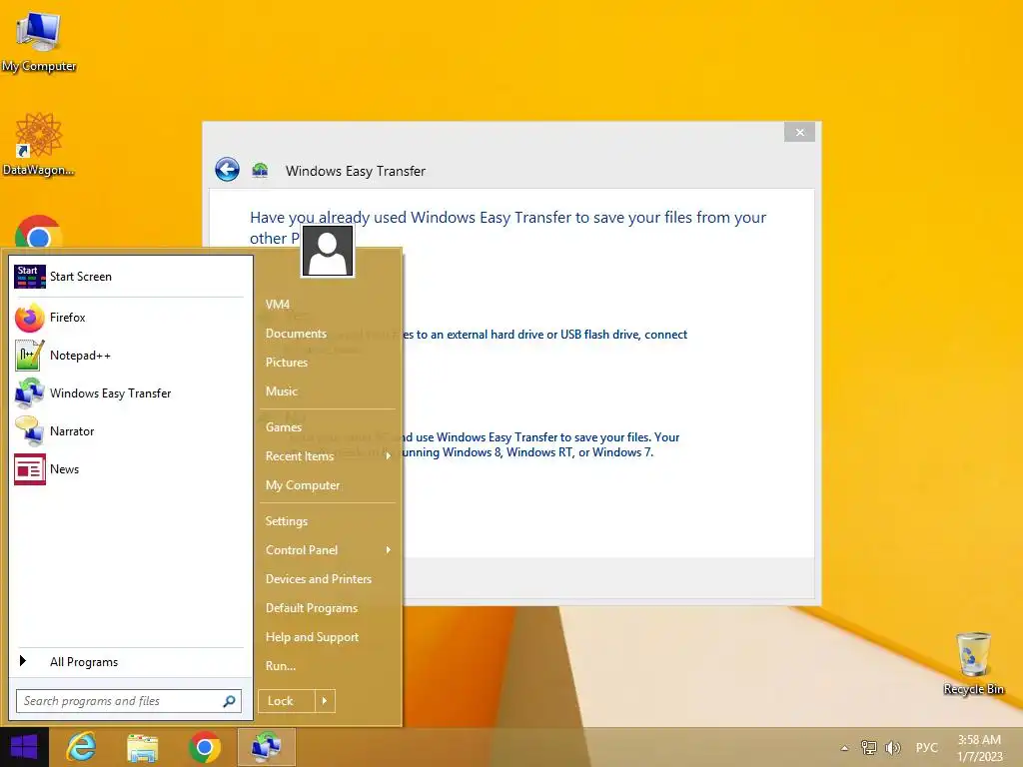
Task: Click the taskbar clock showing 3:58 AM
Action: (979, 748)
